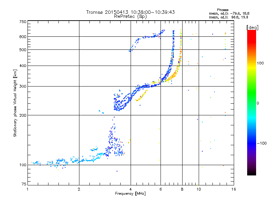
Task: Click the colorbar tick label '100'
Action: 260,63
